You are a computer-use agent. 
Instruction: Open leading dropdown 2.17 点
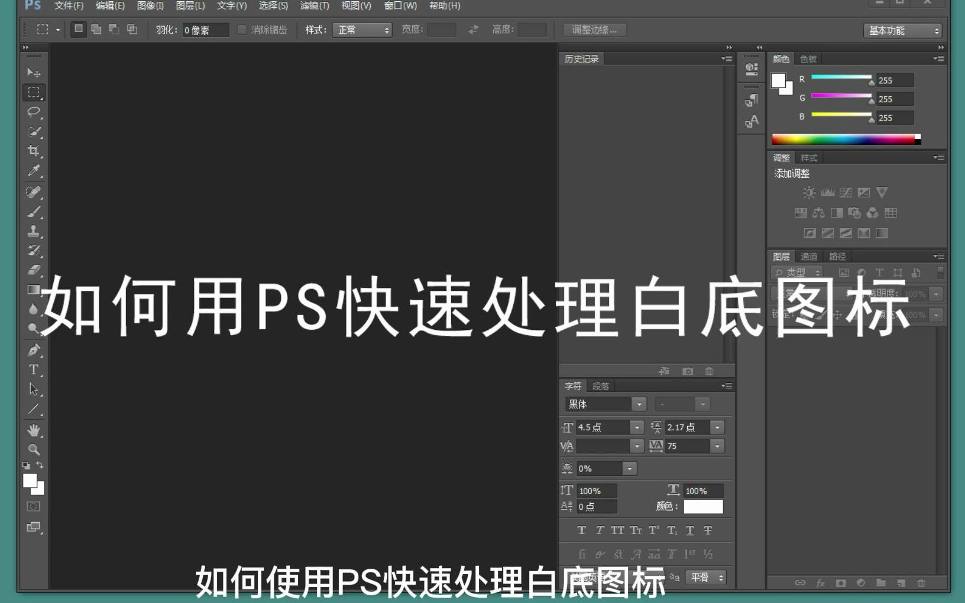717,427
